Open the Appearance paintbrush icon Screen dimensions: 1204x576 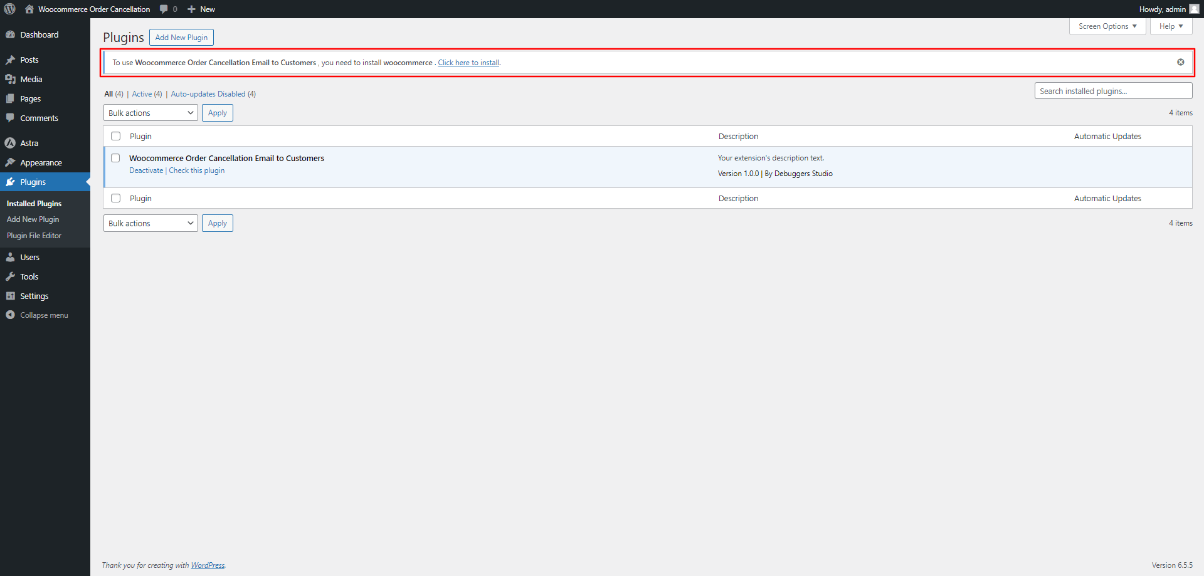click(10, 162)
